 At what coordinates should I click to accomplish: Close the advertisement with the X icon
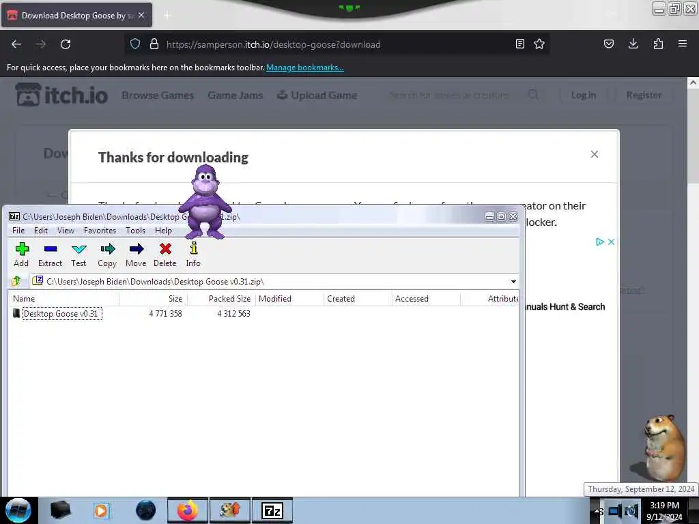pyautogui.click(x=611, y=242)
